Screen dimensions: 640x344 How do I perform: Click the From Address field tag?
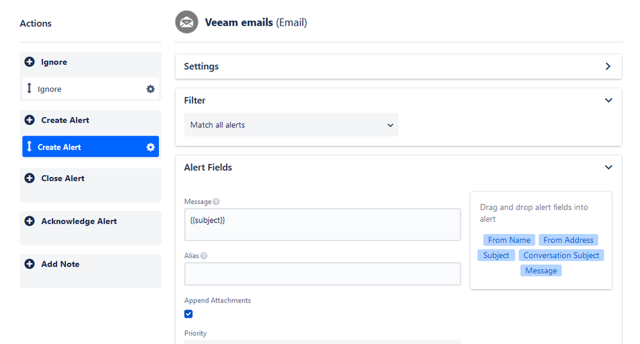click(568, 240)
